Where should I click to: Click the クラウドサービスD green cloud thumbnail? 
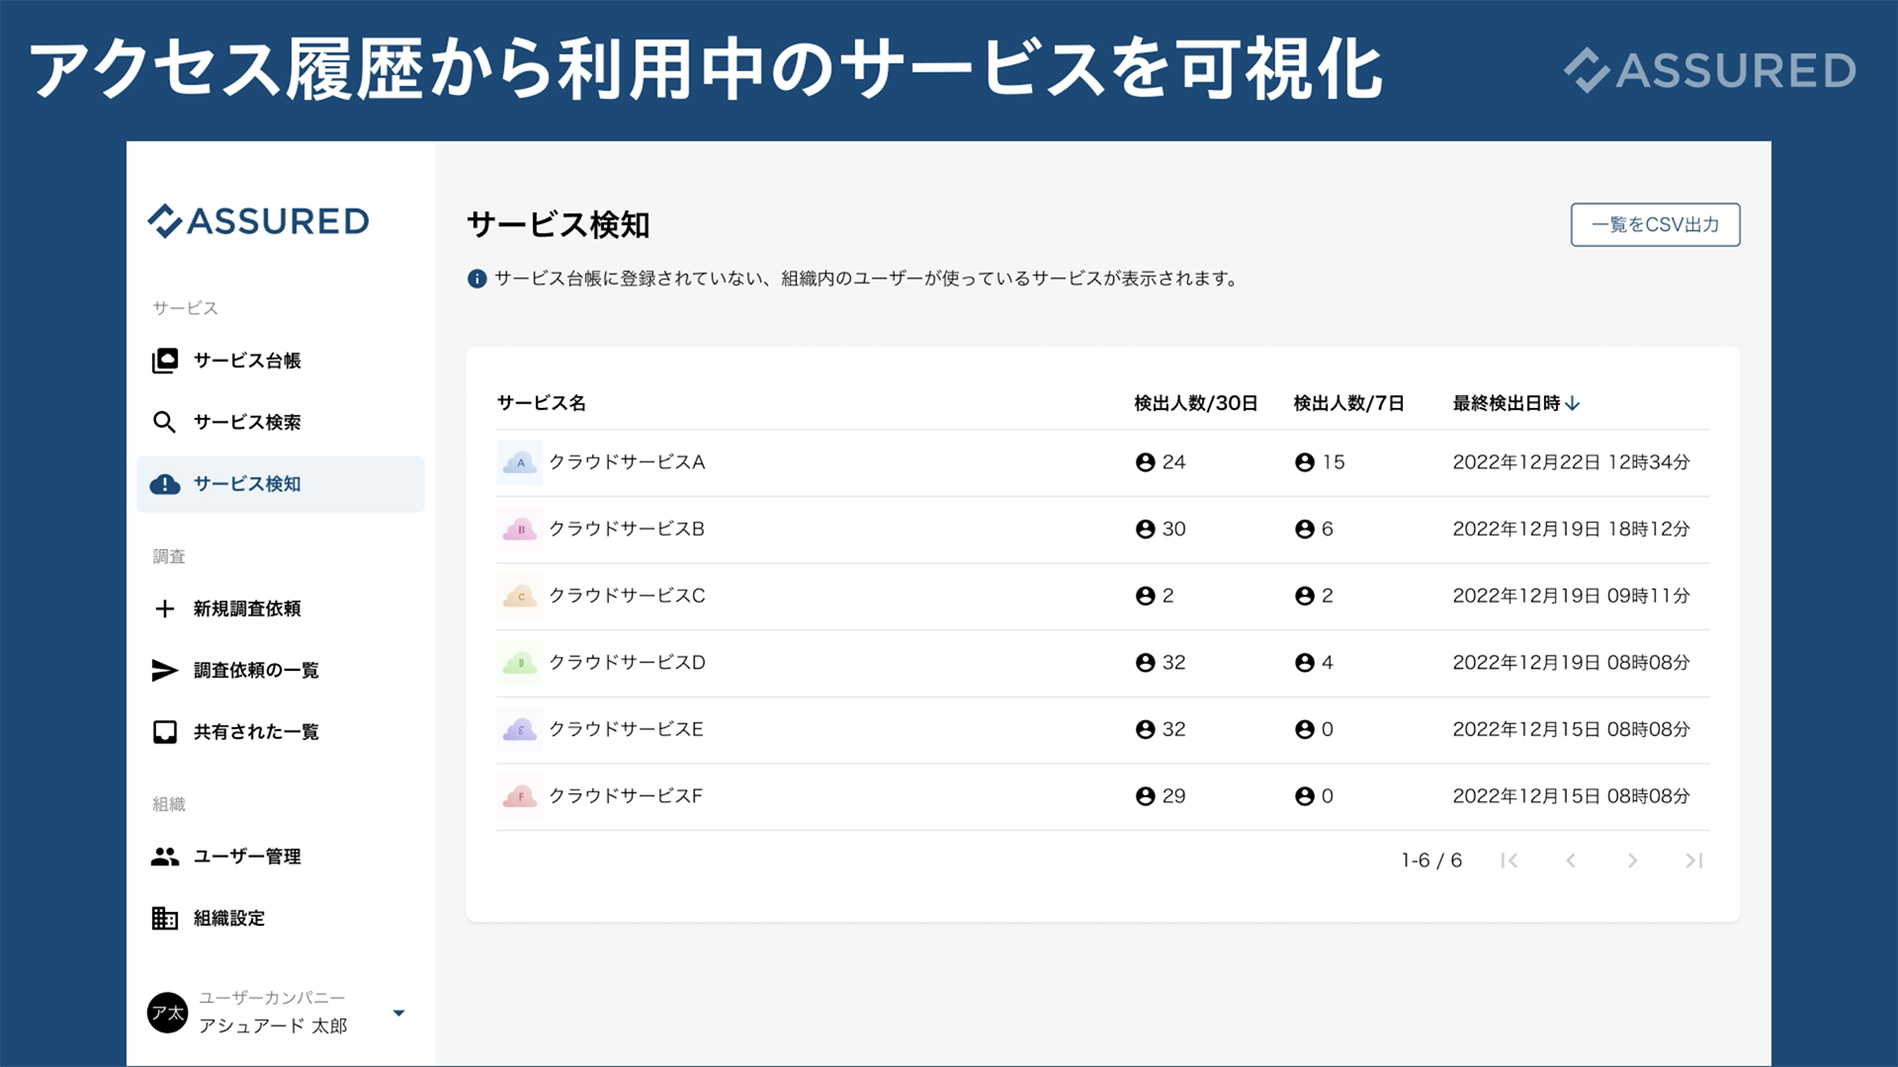pyautogui.click(x=520, y=663)
